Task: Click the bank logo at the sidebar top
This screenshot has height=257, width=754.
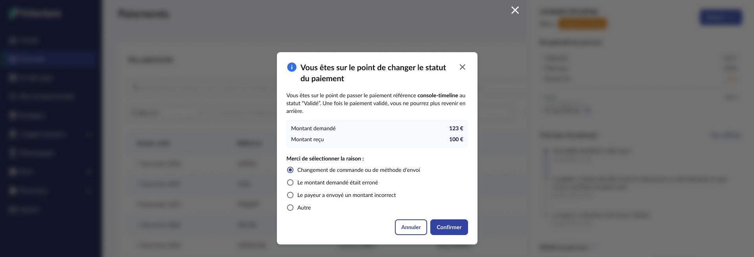Action: (35, 13)
